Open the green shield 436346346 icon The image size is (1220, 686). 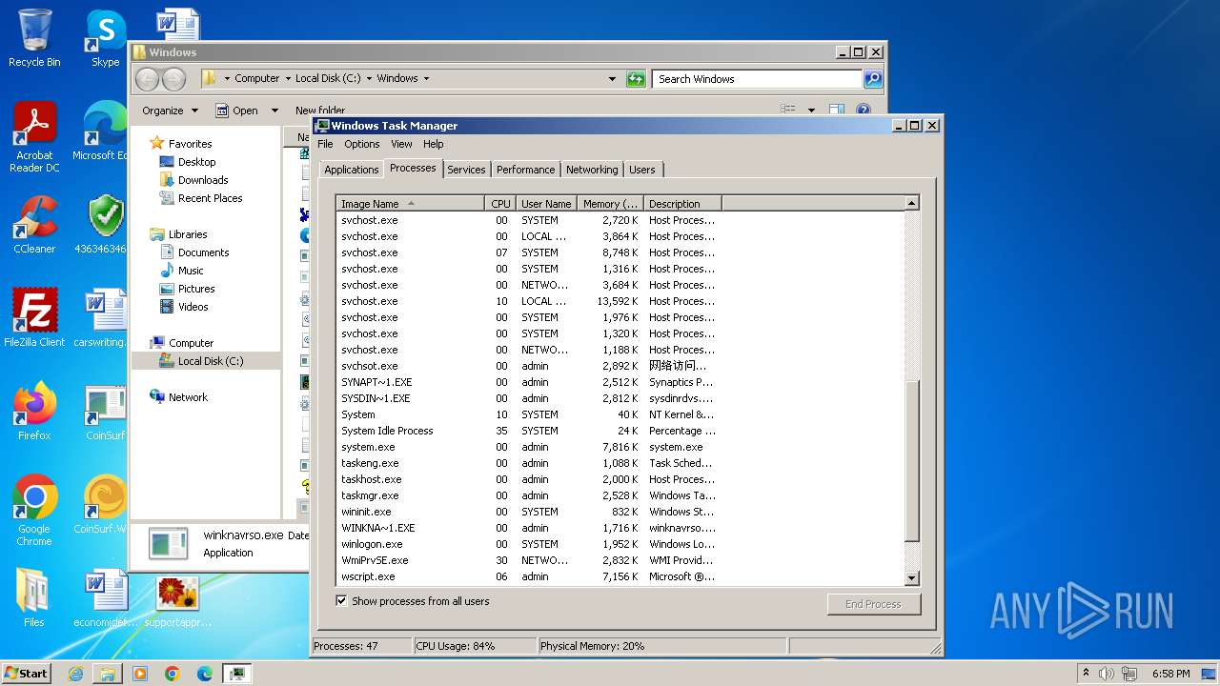click(103, 225)
